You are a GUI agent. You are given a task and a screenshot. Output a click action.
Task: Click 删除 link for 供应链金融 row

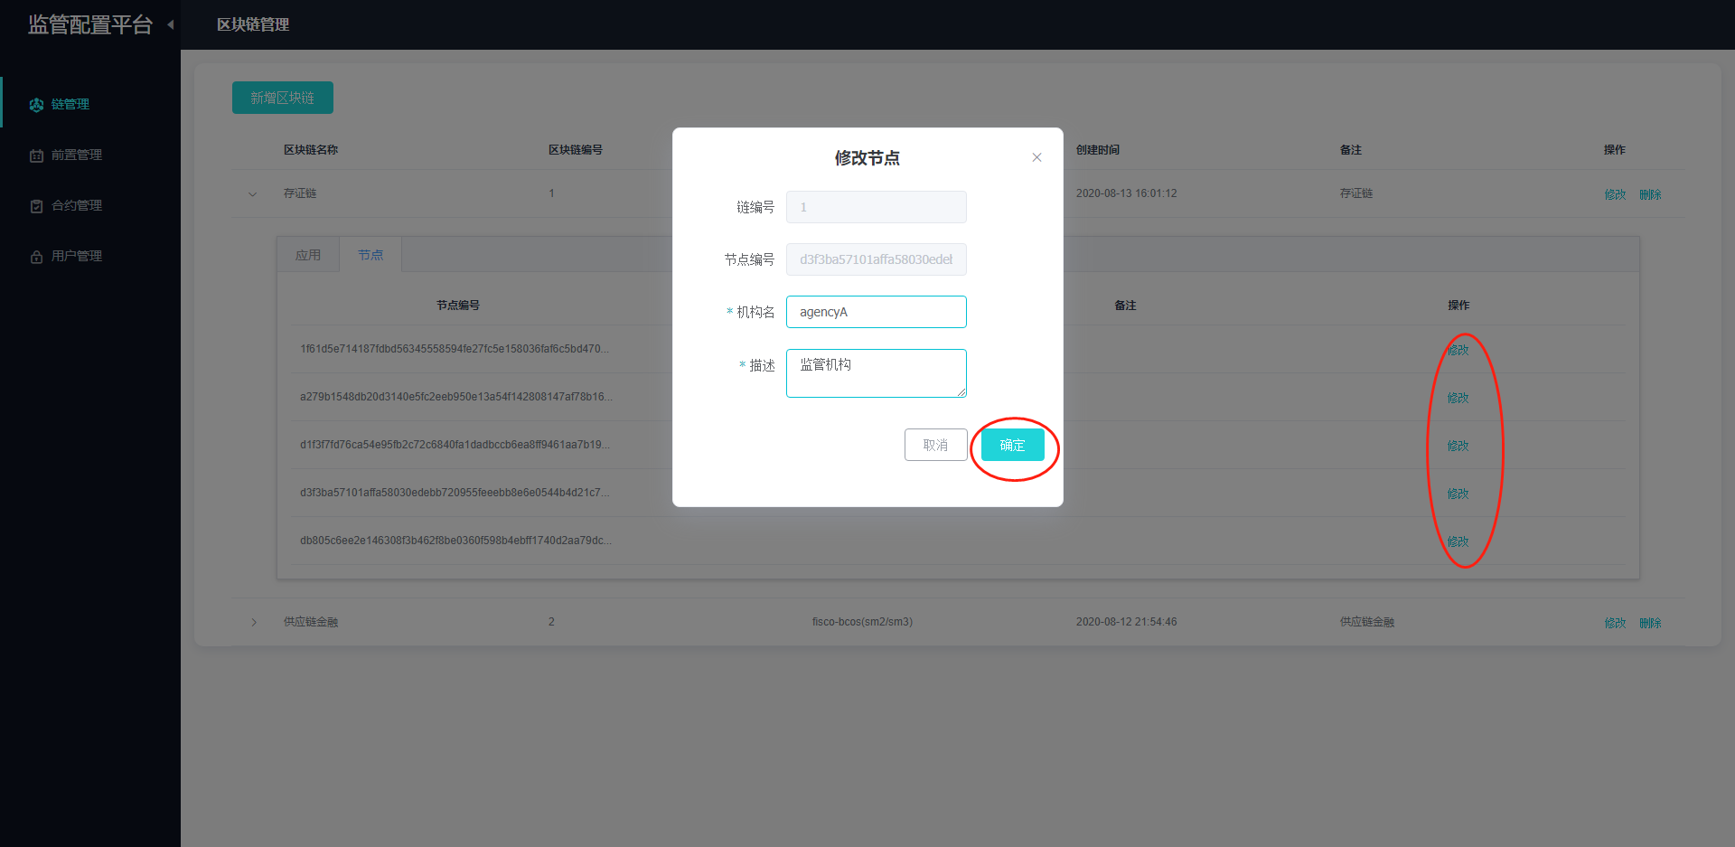[1650, 623]
